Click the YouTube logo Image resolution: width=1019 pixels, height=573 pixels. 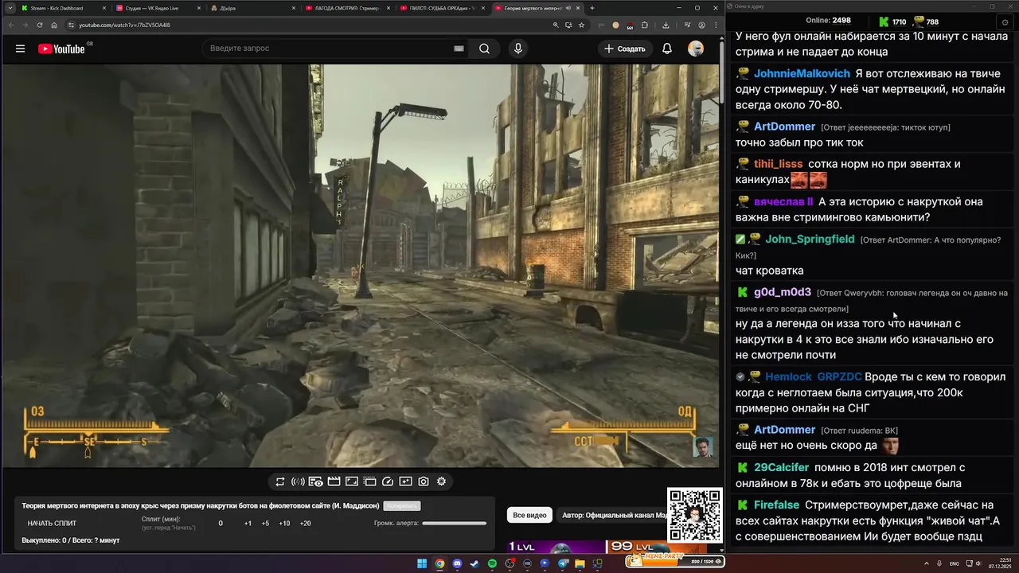coord(61,49)
